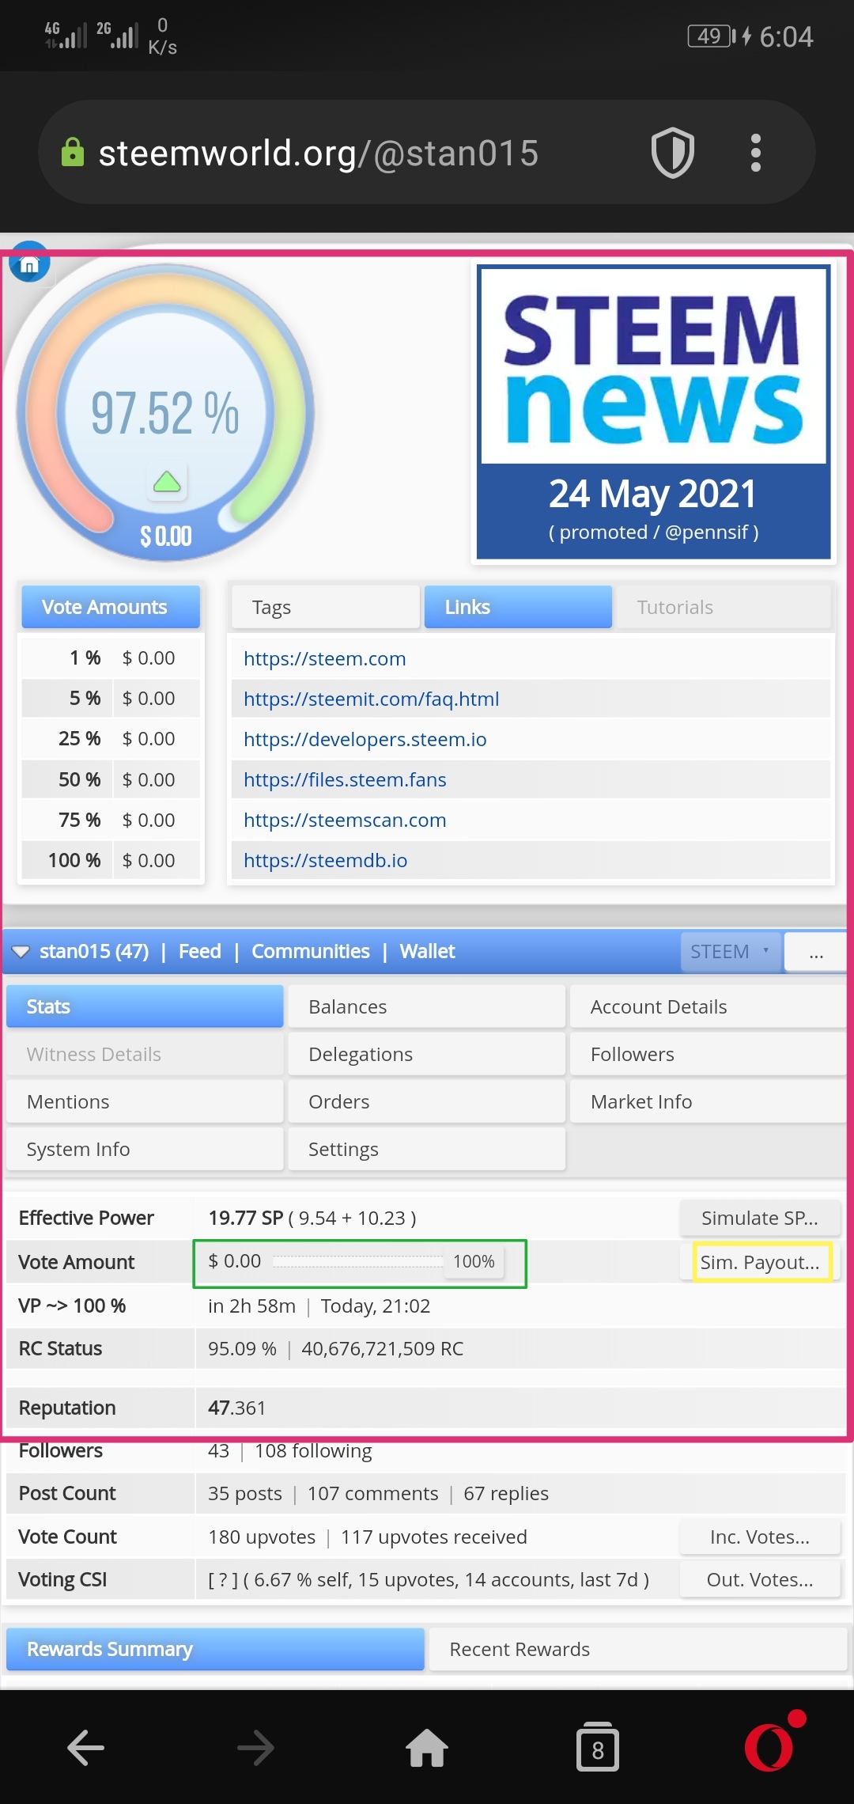
Task: Click the 100 % vote amount row
Action: click(111, 860)
